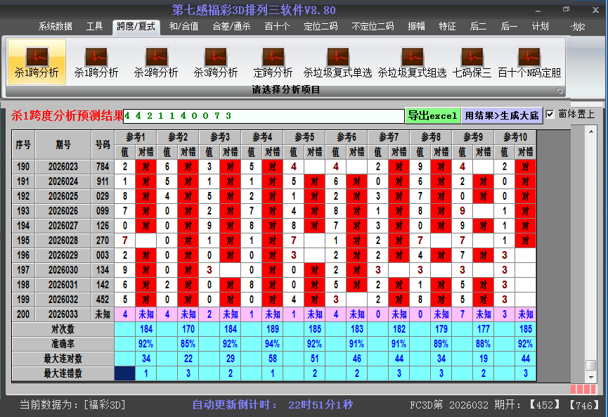The height and width of the screenshot is (417, 608).
Task: Open the 百十个N码定胆 tool
Action: pos(529,62)
